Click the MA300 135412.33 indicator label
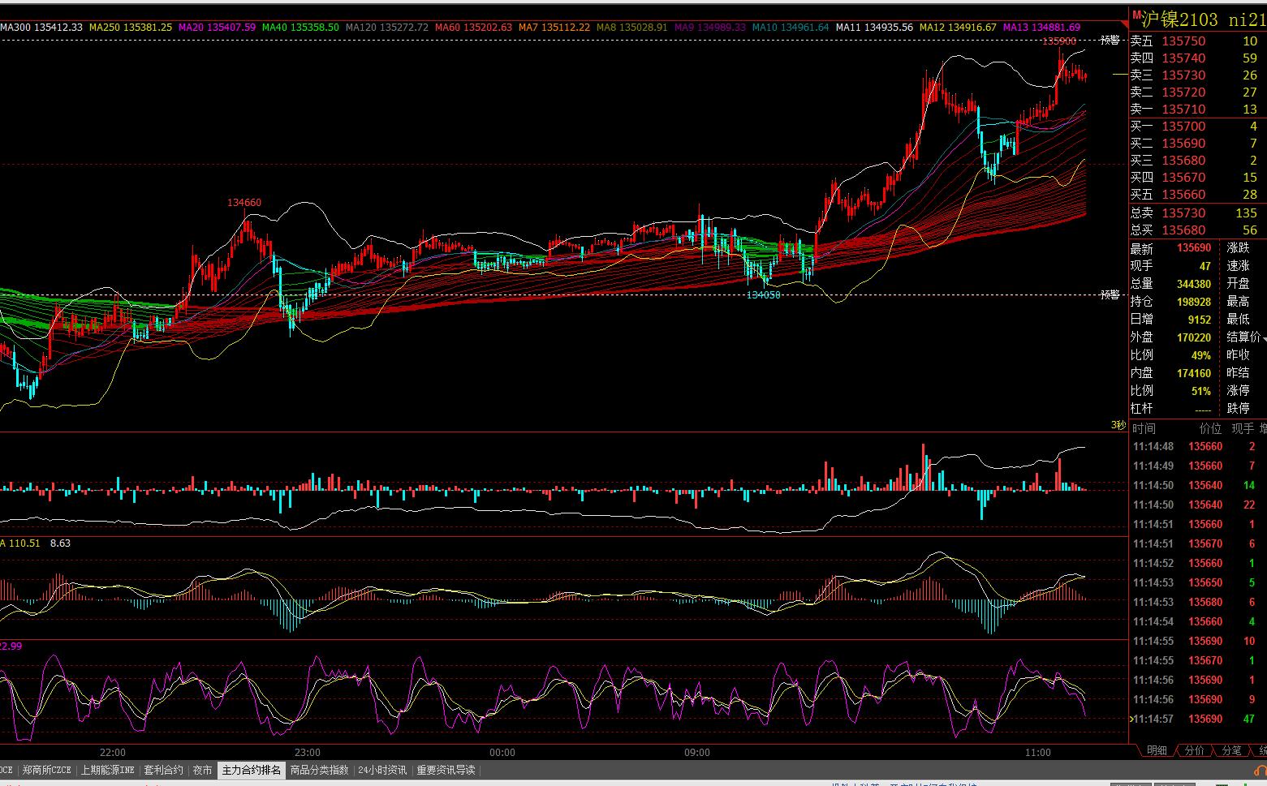 tap(41, 27)
